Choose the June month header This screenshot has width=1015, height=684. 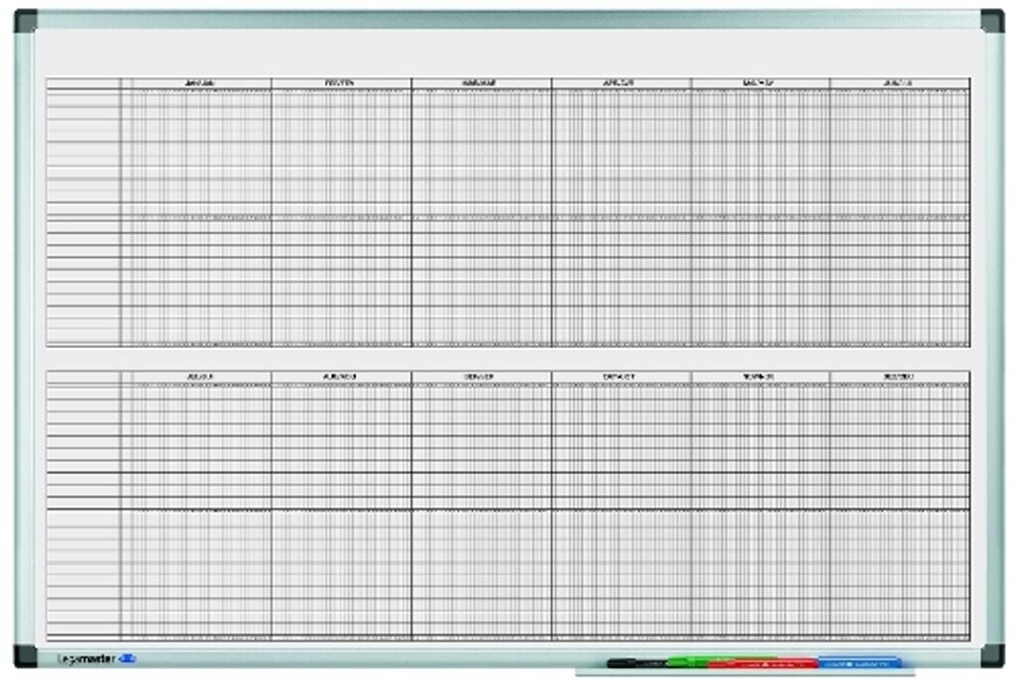(899, 83)
